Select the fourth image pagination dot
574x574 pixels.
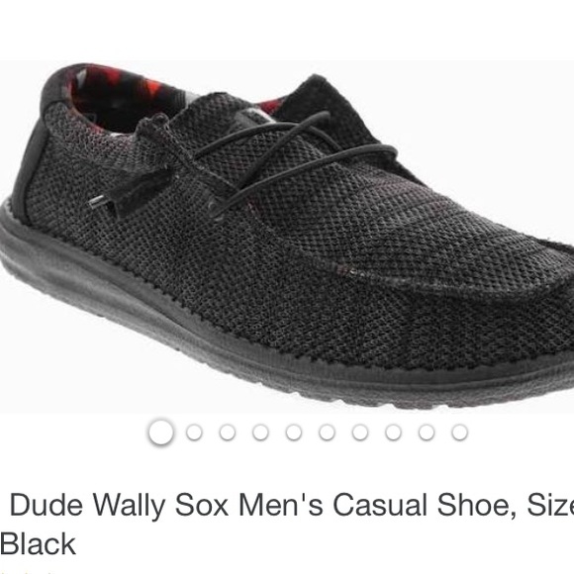coord(260,432)
